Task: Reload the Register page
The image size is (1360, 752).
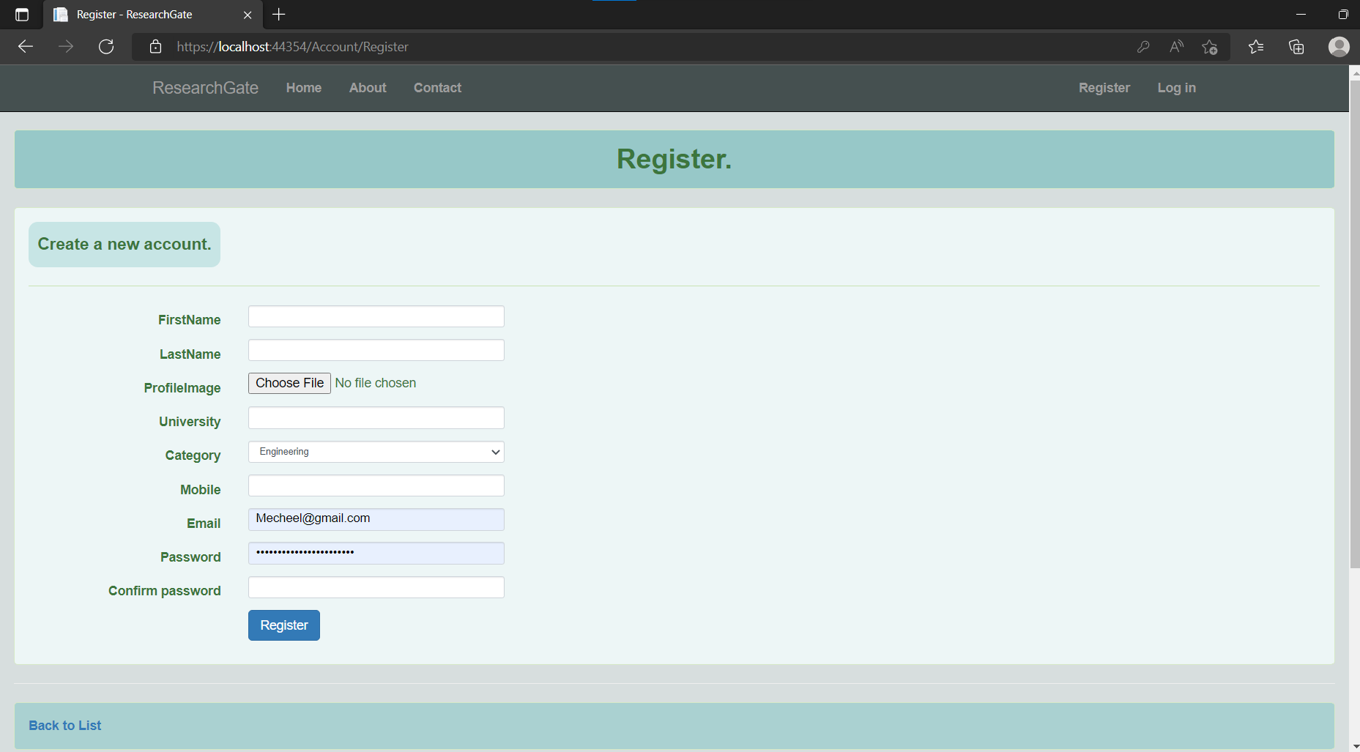Action: [x=106, y=46]
